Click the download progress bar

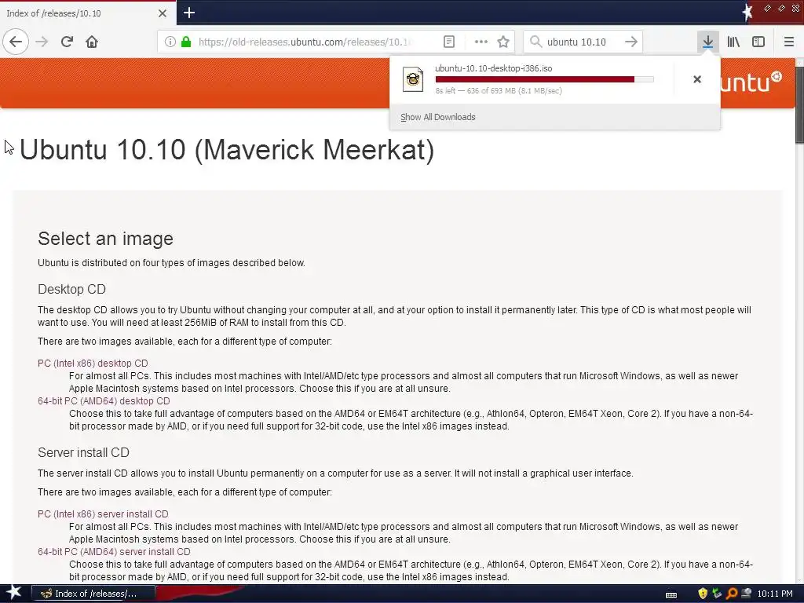pyautogui.click(x=545, y=79)
